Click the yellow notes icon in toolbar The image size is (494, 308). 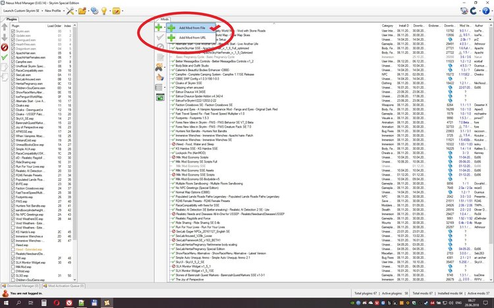click(116, 11)
